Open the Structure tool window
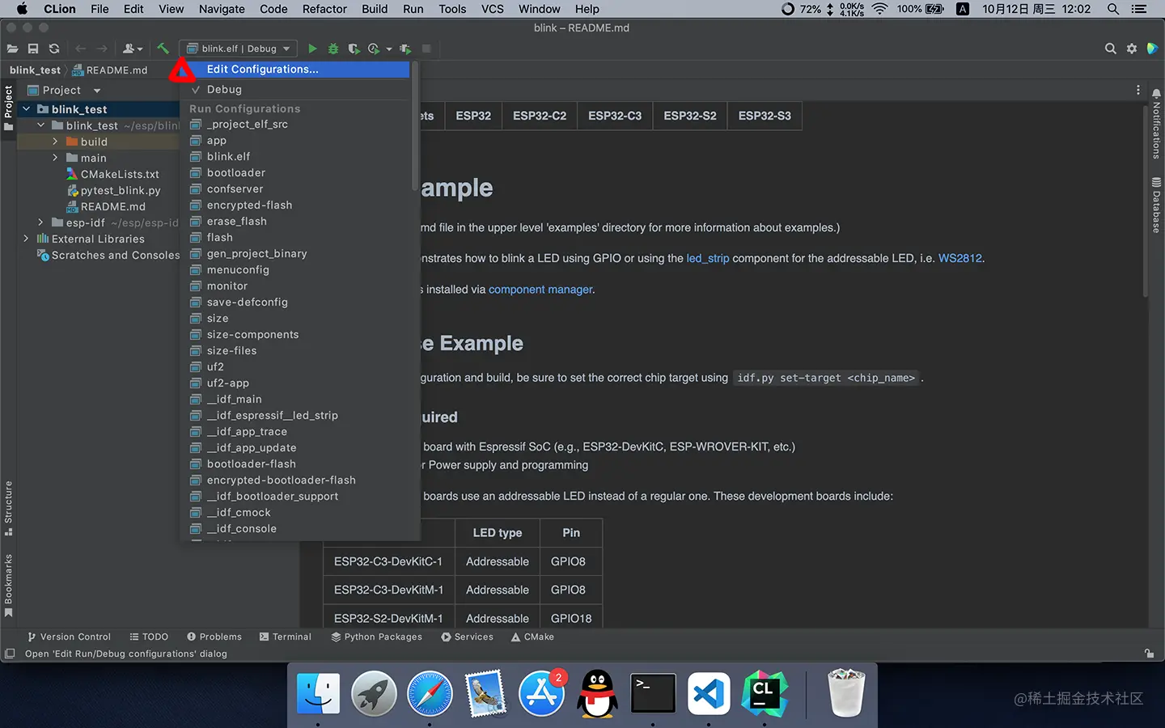The width and height of the screenshot is (1165, 728). click(9, 508)
